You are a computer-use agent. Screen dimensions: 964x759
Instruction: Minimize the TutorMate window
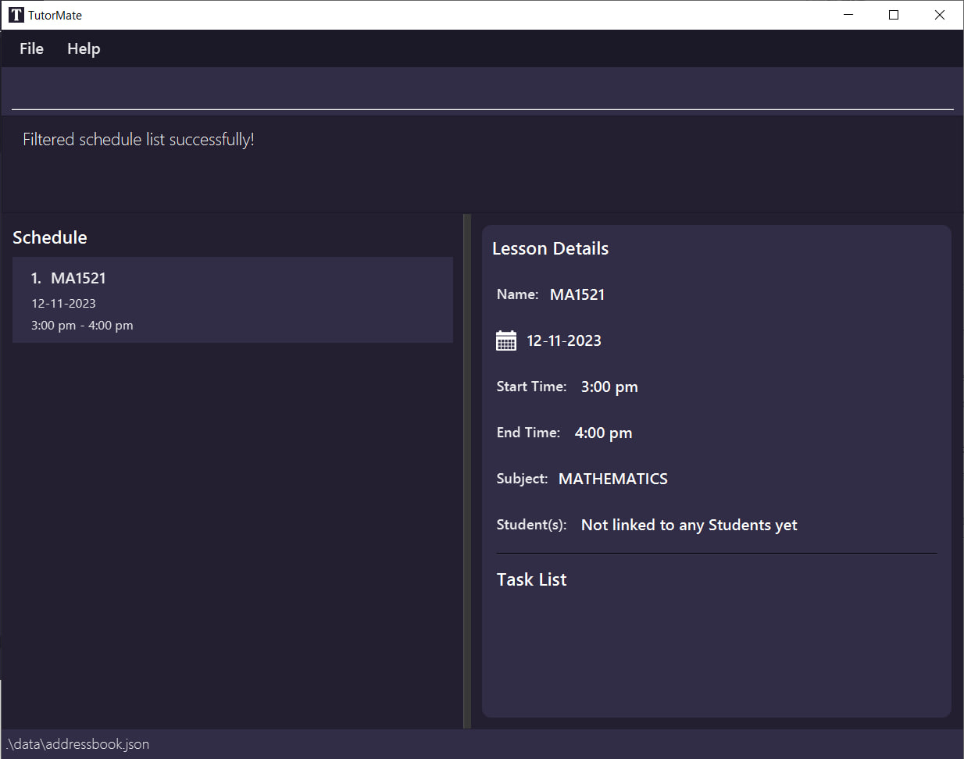tap(848, 15)
